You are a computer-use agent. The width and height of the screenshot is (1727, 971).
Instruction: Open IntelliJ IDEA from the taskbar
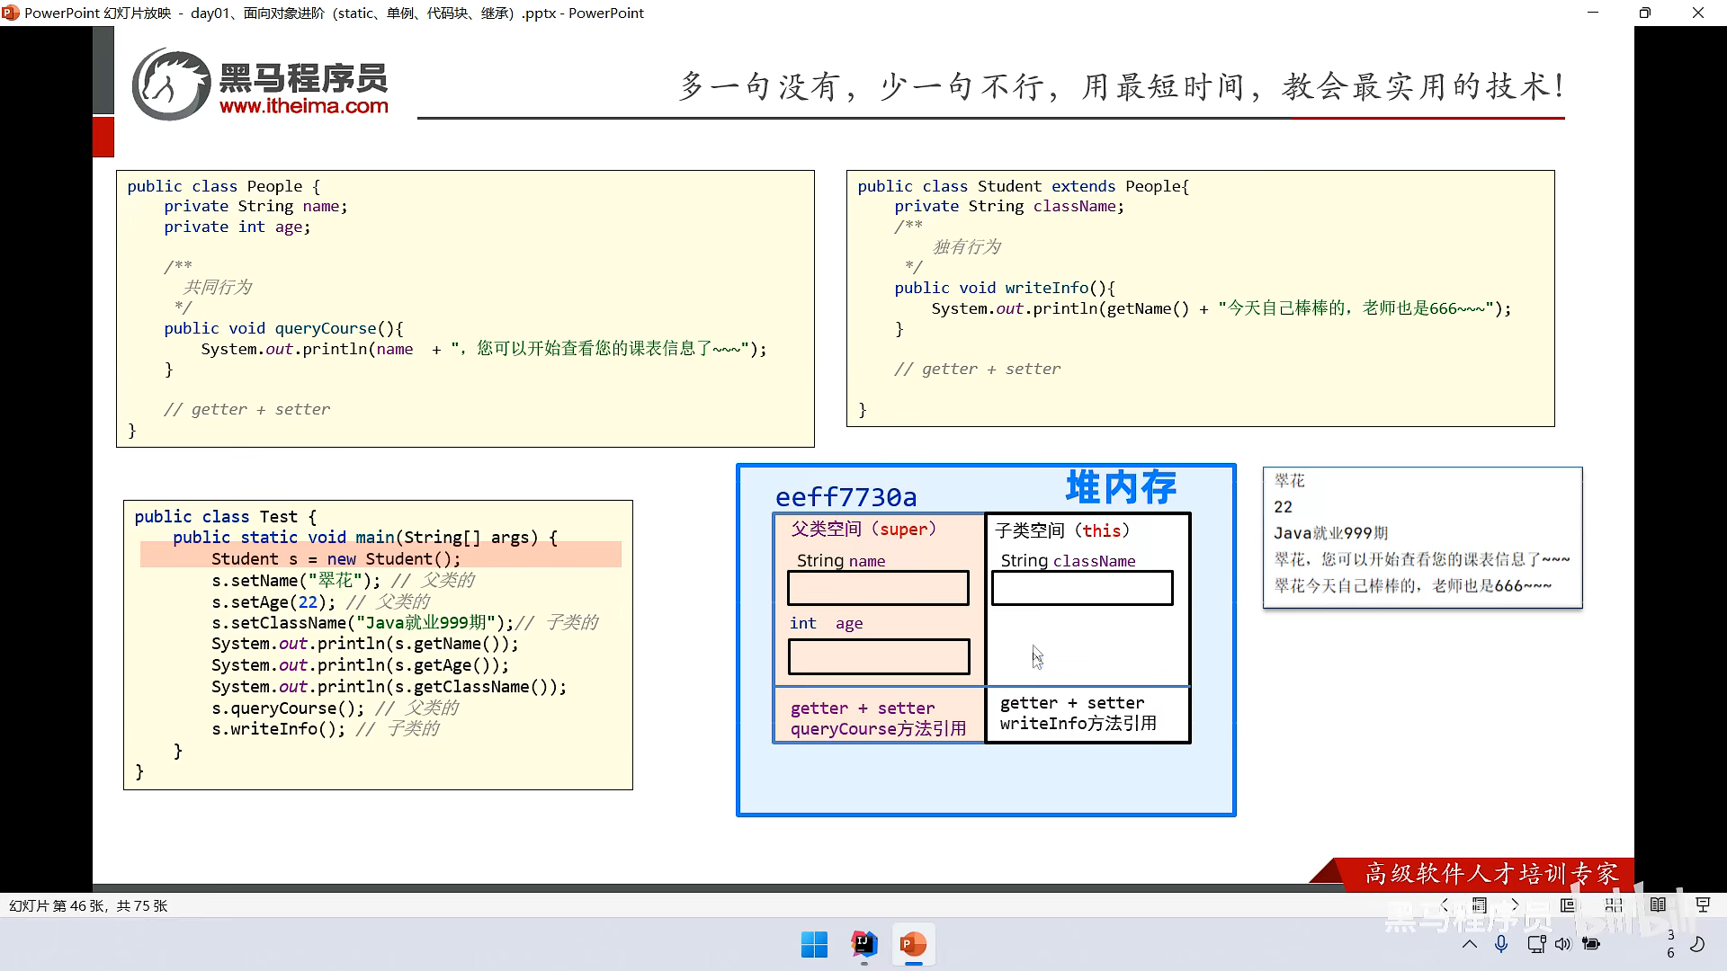click(x=863, y=945)
